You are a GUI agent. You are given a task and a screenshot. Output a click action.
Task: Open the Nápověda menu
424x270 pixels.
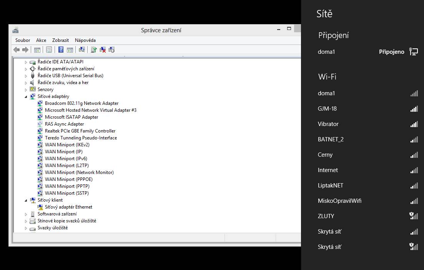(x=85, y=40)
